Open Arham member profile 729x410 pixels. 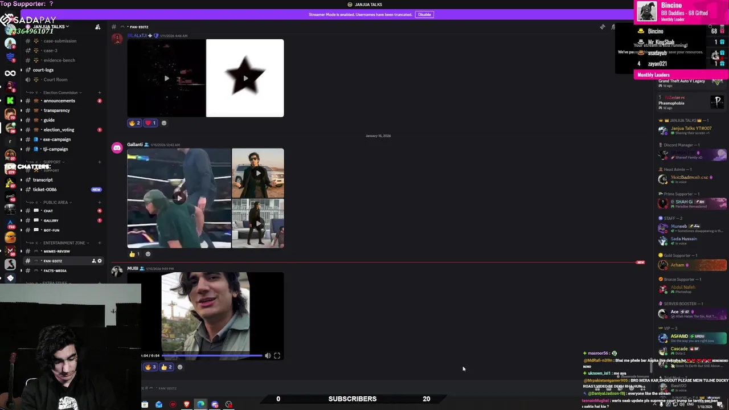point(692,265)
